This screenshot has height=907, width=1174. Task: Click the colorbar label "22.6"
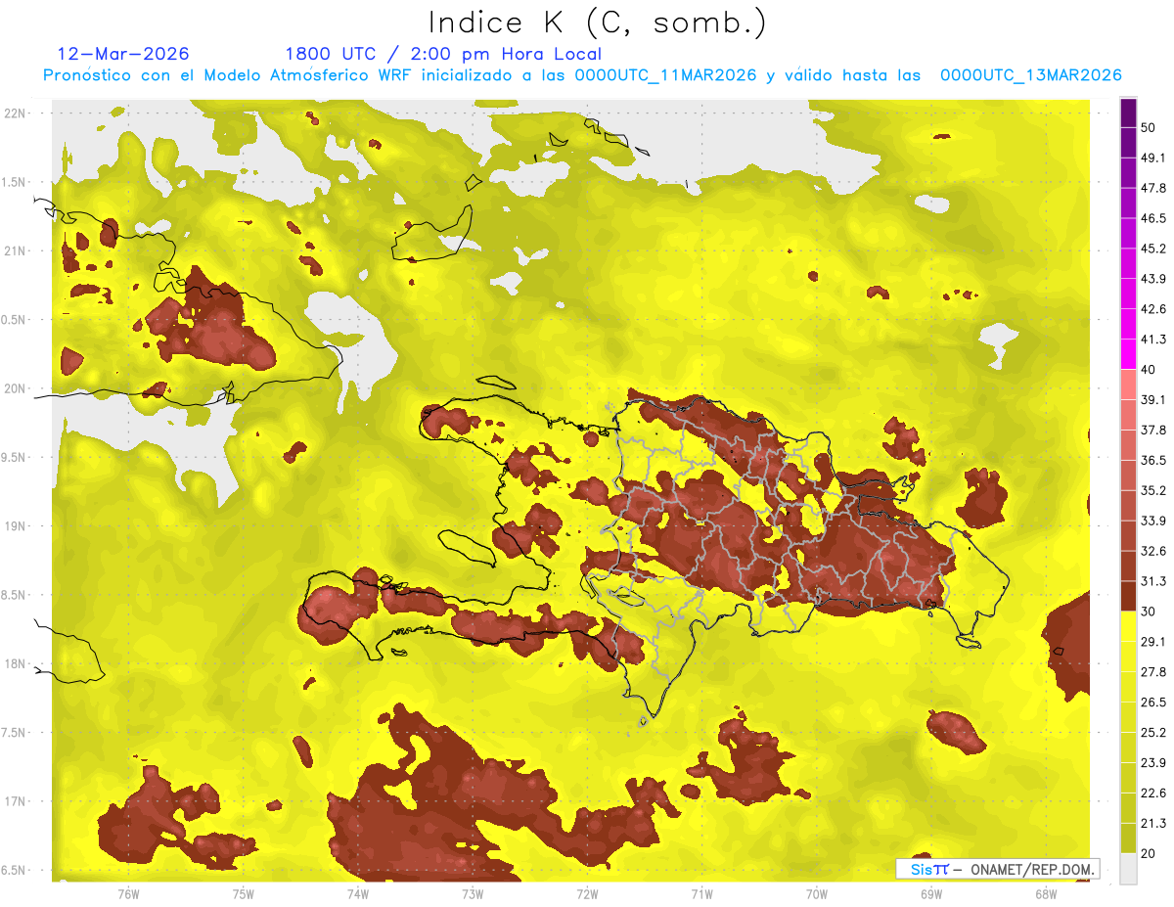click(1153, 794)
